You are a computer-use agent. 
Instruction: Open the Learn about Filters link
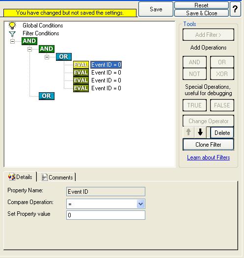tap(209, 157)
